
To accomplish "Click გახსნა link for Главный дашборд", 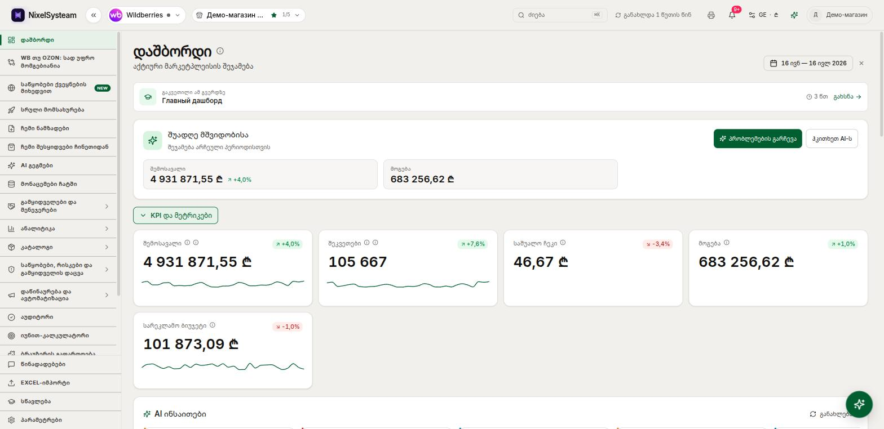I will coord(847,97).
